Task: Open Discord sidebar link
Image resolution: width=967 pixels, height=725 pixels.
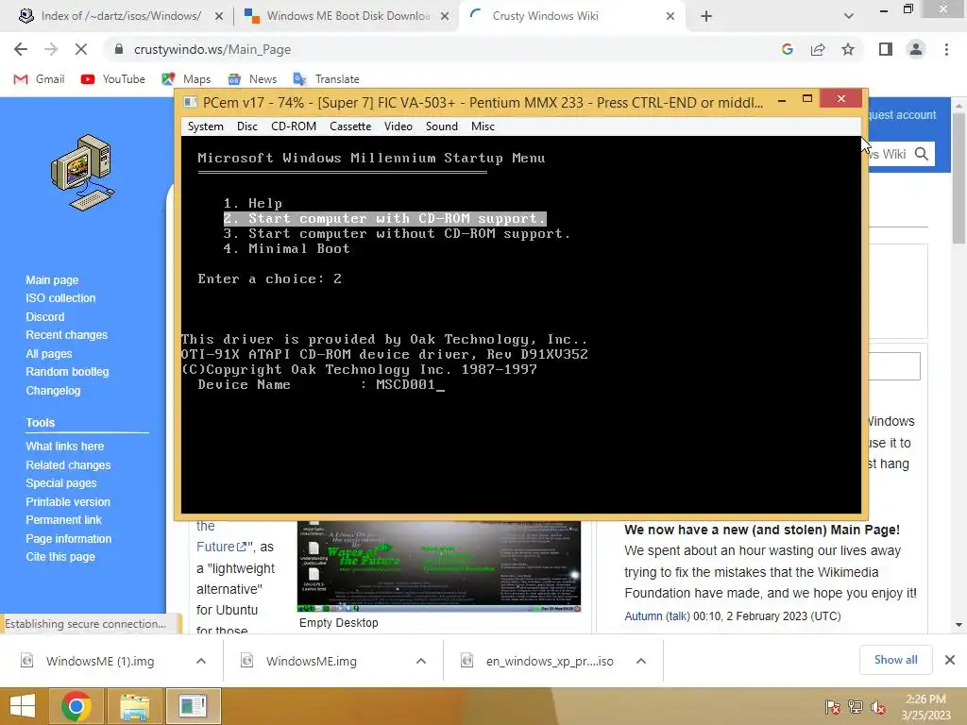Action: (x=45, y=316)
